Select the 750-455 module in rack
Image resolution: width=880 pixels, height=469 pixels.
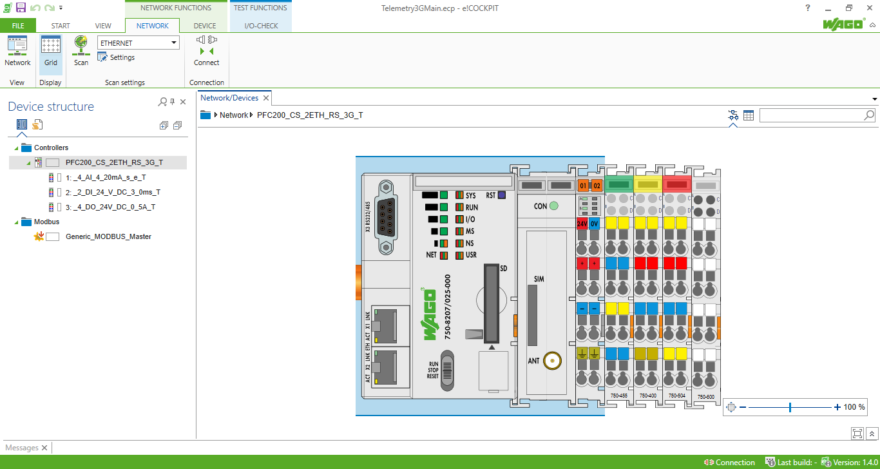(619, 286)
